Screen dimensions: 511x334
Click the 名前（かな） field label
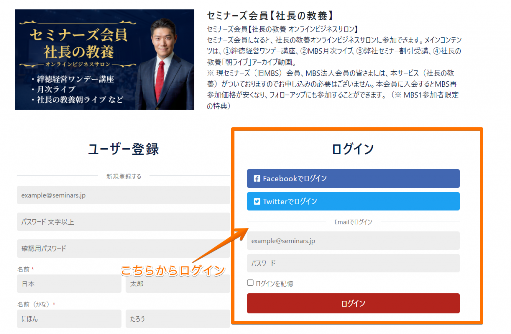coord(33,304)
